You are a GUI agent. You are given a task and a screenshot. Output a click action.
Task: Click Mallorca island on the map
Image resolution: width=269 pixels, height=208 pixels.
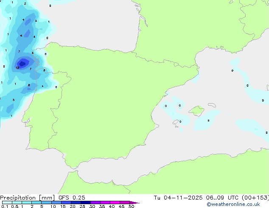pos(196,111)
